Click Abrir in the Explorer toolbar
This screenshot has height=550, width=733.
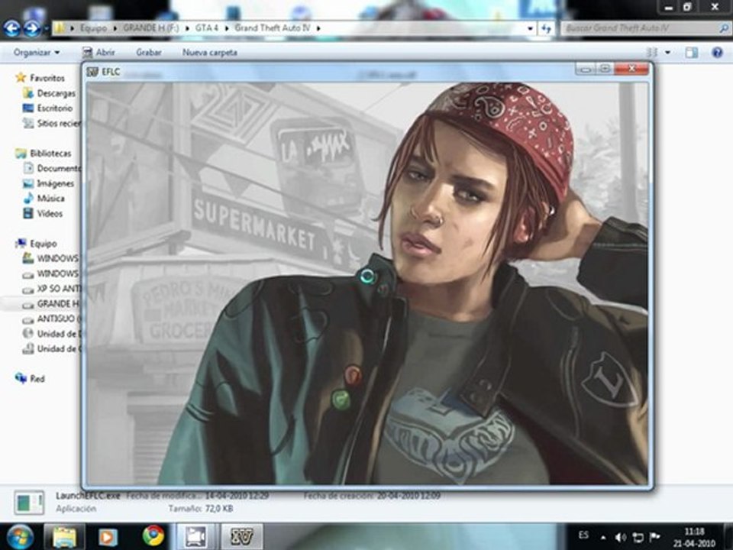click(98, 53)
